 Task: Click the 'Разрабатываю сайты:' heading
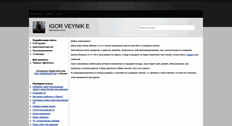pos(44,40)
